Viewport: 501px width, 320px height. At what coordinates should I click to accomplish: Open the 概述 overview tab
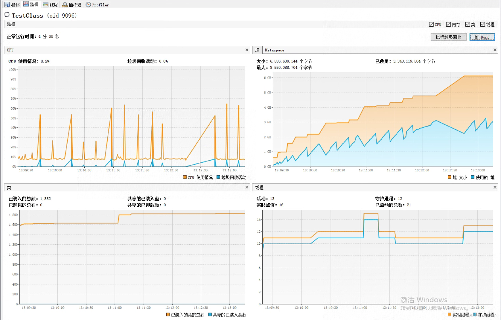pos(12,4)
